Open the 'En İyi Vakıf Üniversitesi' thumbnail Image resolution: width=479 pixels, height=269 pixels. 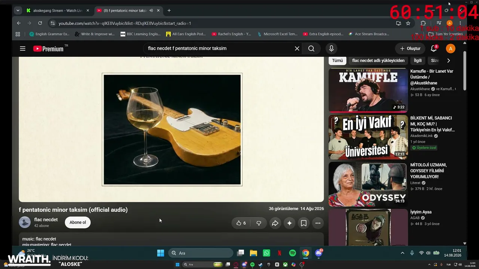click(x=368, y=137)
